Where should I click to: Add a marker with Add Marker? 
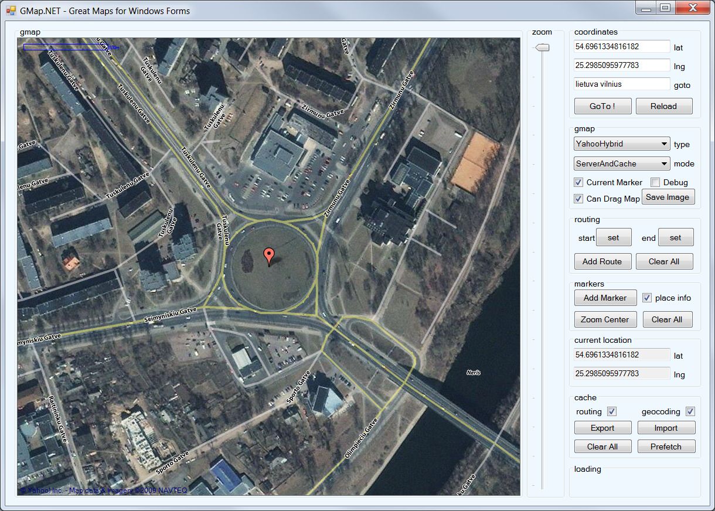tap(605, 298)
